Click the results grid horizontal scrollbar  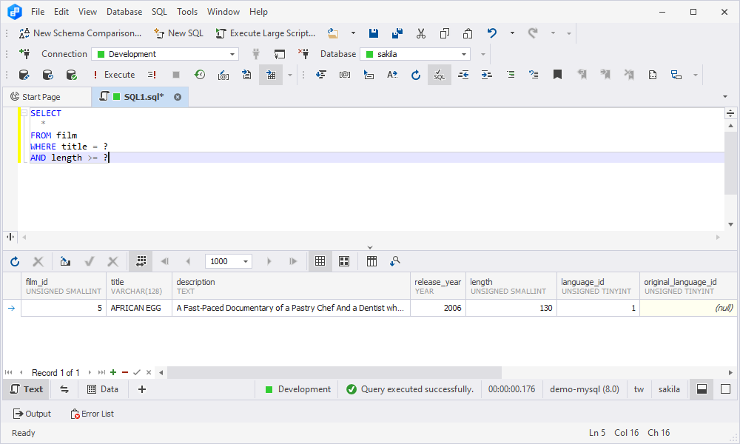tap(334, 372)
